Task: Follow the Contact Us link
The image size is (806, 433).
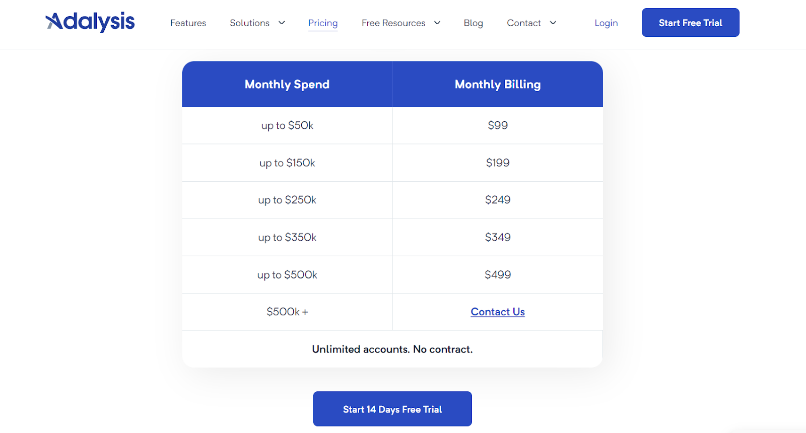Action: tap(498, 312)
